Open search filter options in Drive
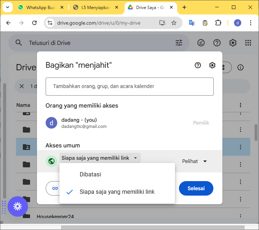The image size is (259, 230). (179, 43)
